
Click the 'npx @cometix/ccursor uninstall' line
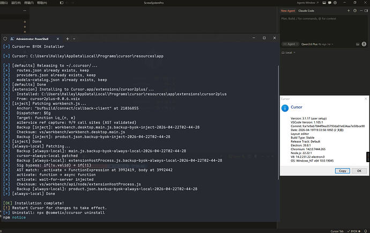point(71,213)
